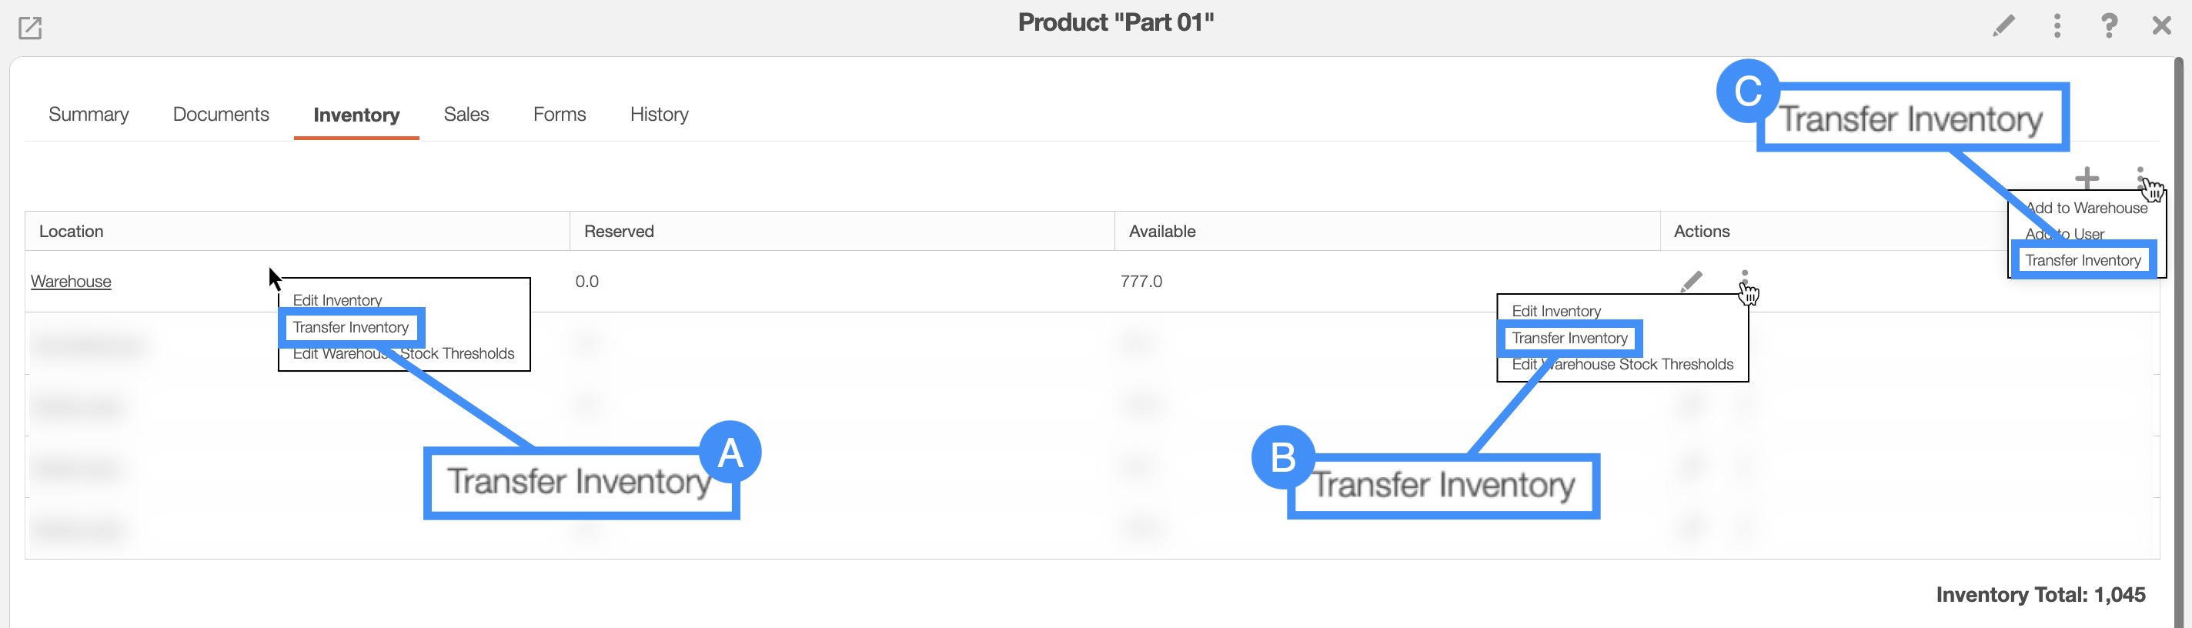This screenshot has height=628, width=2192.
Task: Edit Warehouse row with pencil icon
Action: coord(1692,281)
